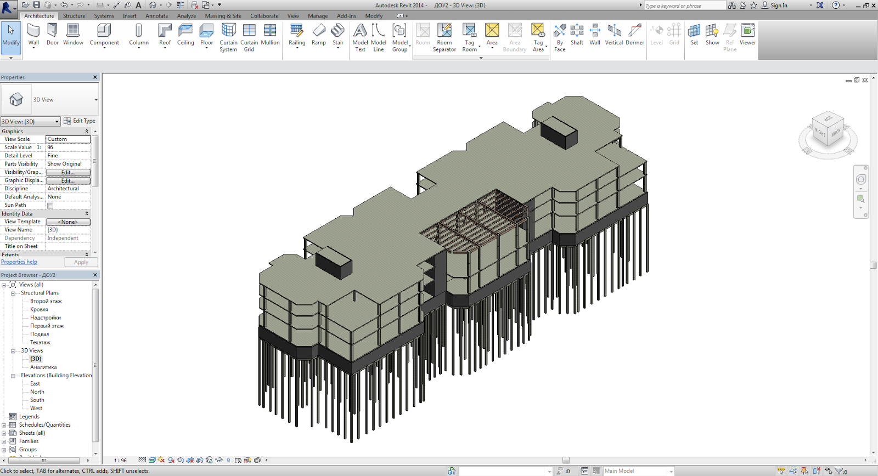Open the Massing & Site tab

pos(223,16)
